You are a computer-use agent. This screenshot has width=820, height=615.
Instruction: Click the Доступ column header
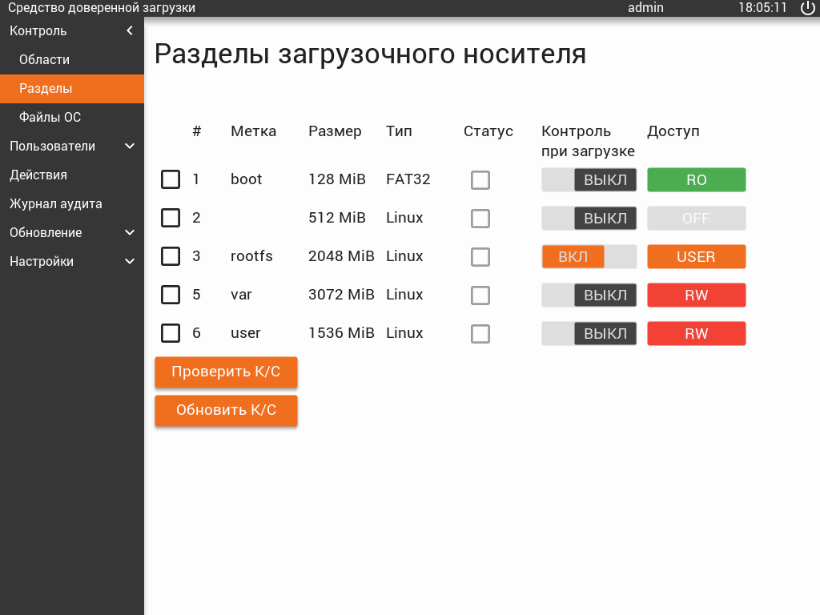[673, 131]
